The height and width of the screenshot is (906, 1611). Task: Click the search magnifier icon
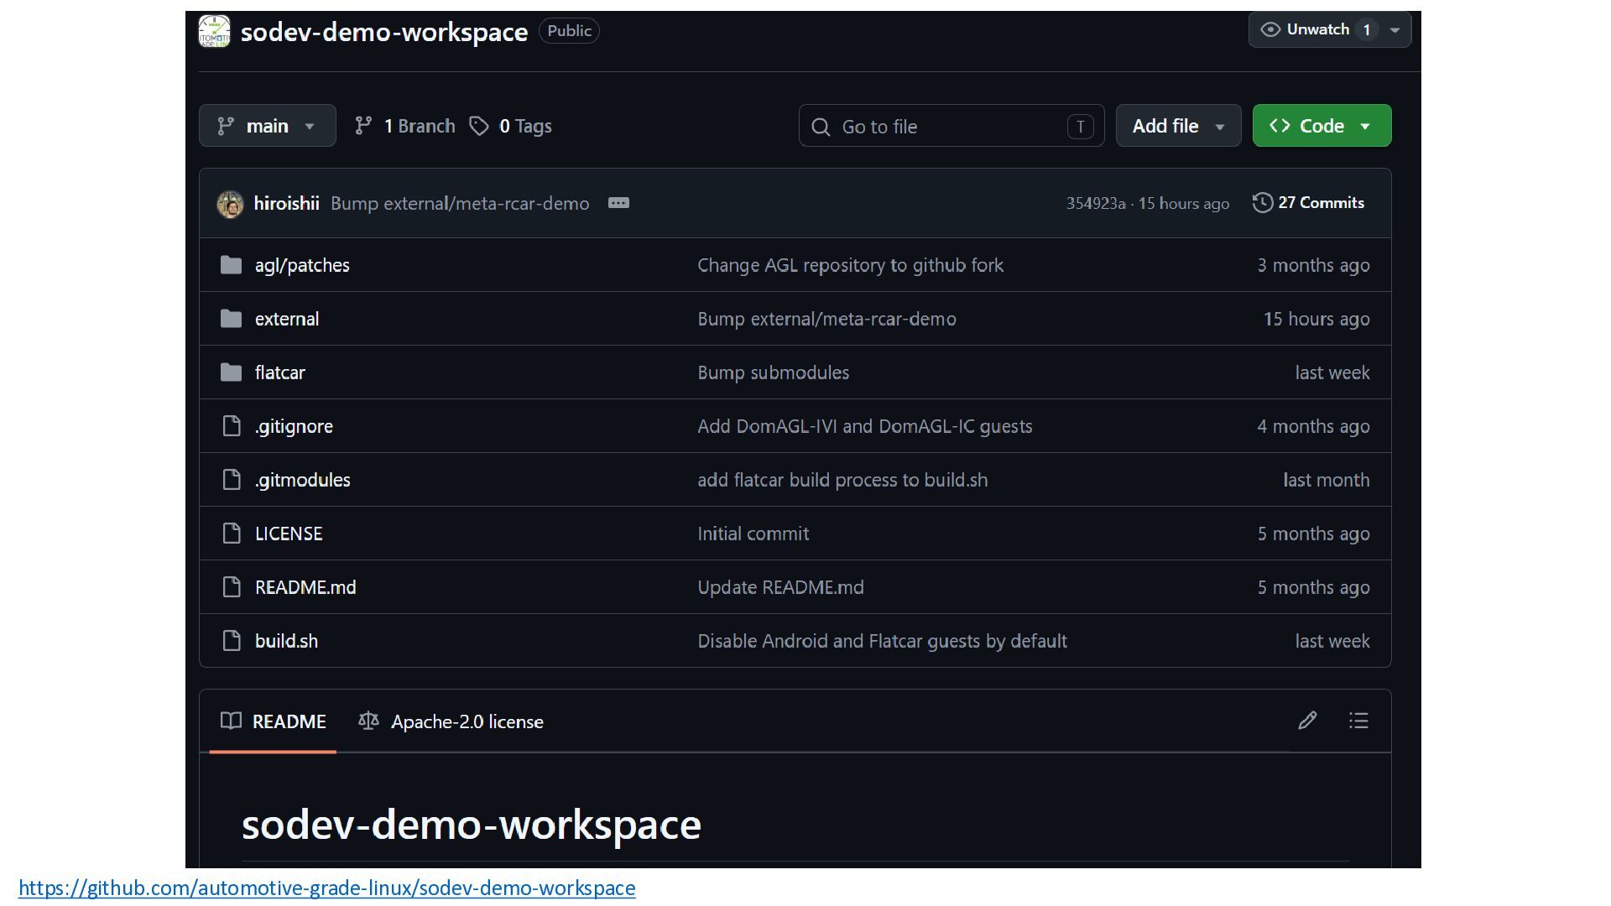[x=821, y=127]
